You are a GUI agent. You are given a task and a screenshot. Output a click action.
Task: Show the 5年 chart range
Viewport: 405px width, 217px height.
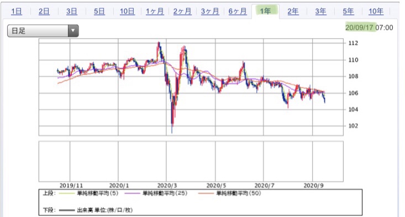pos(349,12)
